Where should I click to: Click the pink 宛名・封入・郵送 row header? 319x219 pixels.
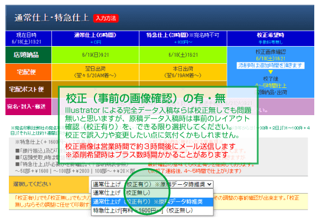click(x=28, y=107)
